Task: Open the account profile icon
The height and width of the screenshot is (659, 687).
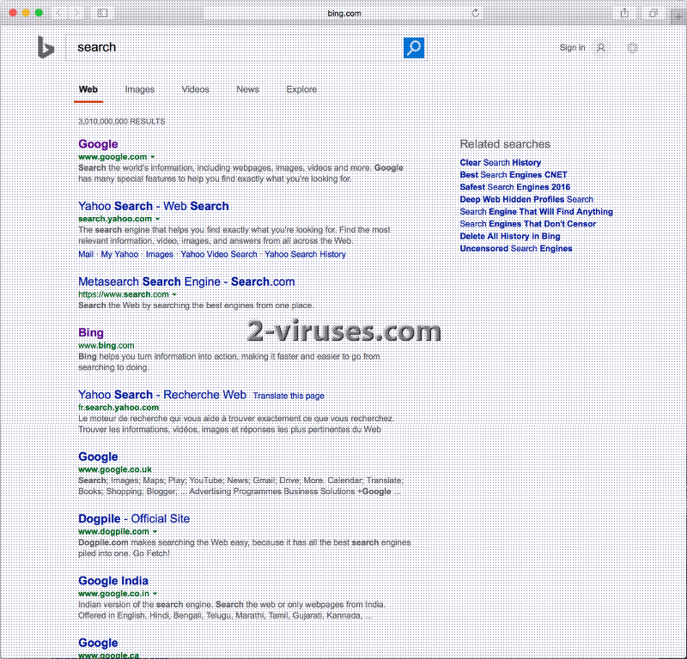Action: 601,48
